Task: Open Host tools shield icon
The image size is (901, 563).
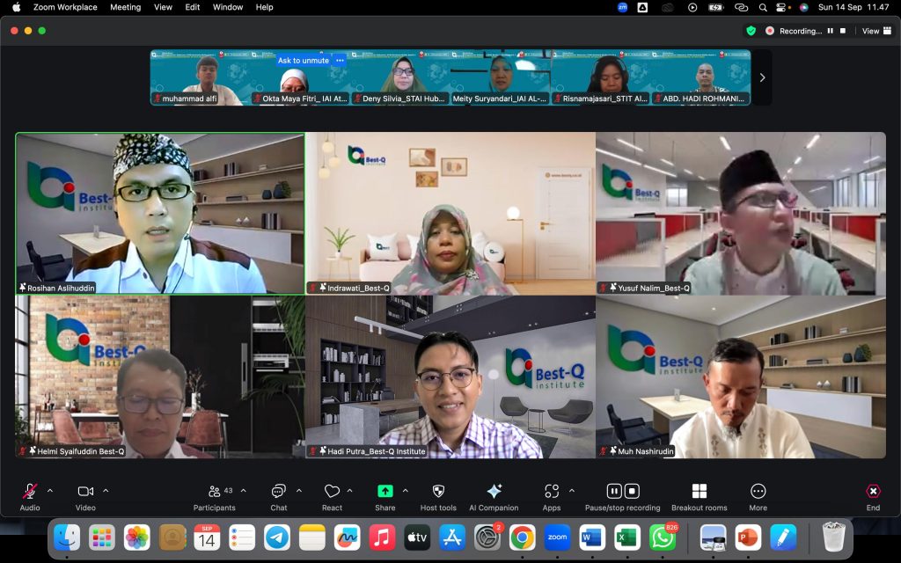Action: (438, 492)
